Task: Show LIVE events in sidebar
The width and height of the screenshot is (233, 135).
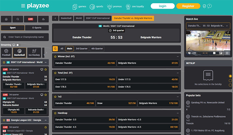Action: 31,19
